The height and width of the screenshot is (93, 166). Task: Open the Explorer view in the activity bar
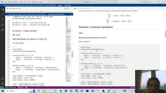point(3,9)
